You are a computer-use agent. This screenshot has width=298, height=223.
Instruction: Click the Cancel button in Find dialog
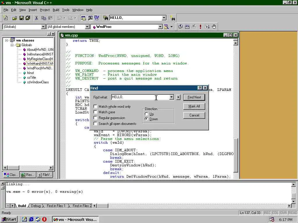(x=194, y=115)
